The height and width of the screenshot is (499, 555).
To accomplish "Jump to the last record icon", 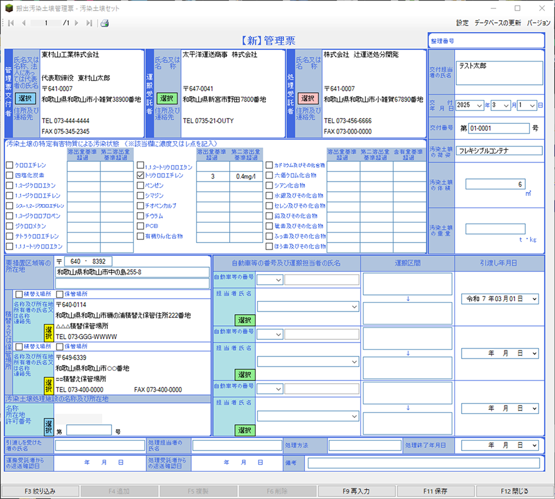I will pyautogui.click(x=89, y=23).
